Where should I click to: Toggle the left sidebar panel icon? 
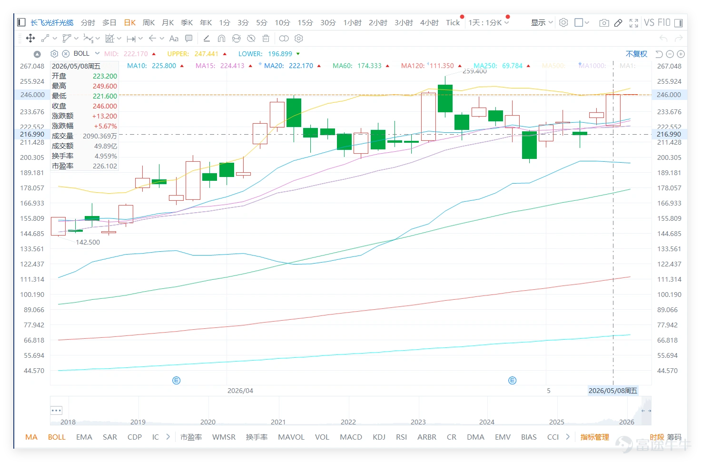pyautogui.click(x=21, y=22)
